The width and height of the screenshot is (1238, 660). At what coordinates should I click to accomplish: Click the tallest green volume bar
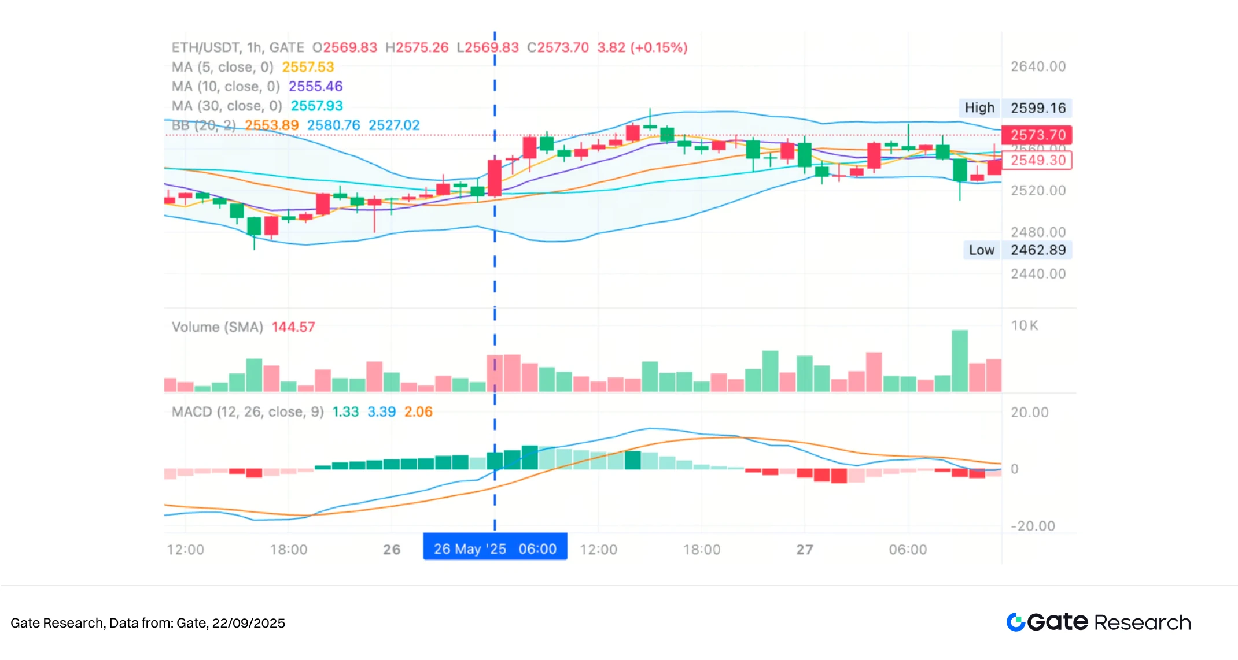(x=960, y=361)
